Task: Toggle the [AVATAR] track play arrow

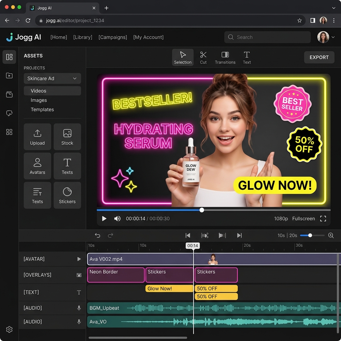Action: click(79, 259)
